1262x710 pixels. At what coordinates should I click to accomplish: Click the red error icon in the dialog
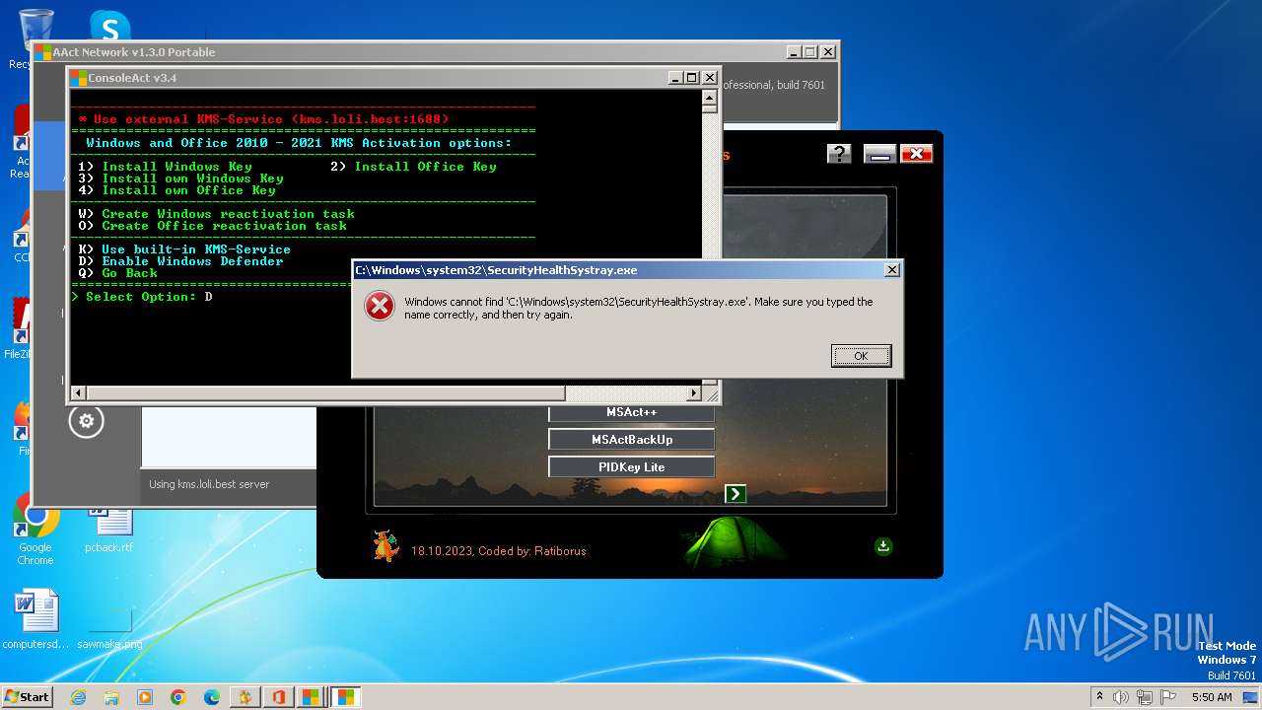[380, 307]
